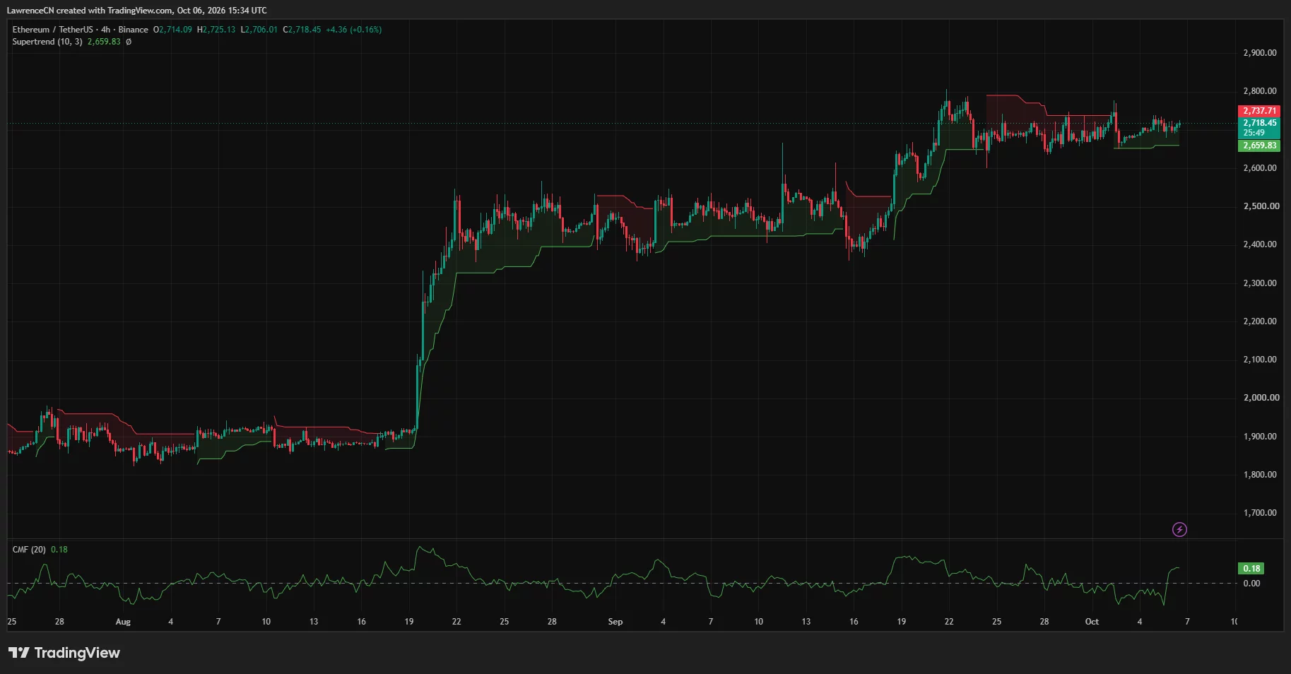This screenshot has height=674, width=1291.
Task: Click the CMF (20) indicator label
Action: (29, 550)
